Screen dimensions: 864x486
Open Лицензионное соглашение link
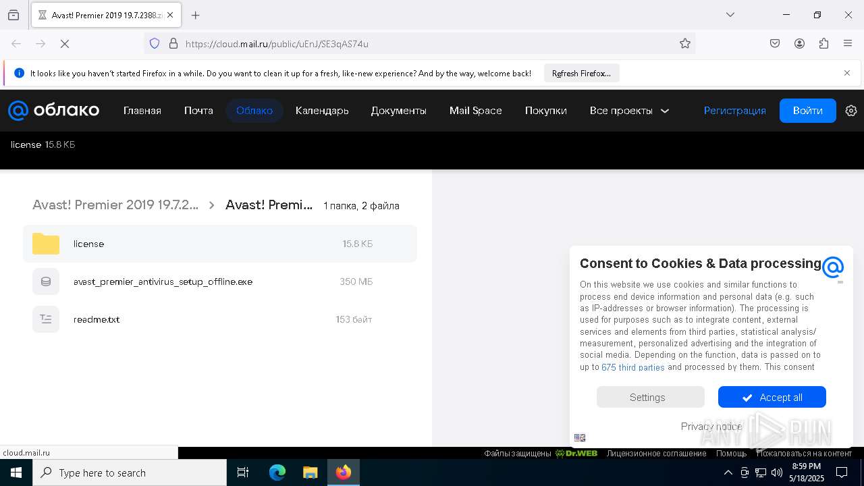657,454
